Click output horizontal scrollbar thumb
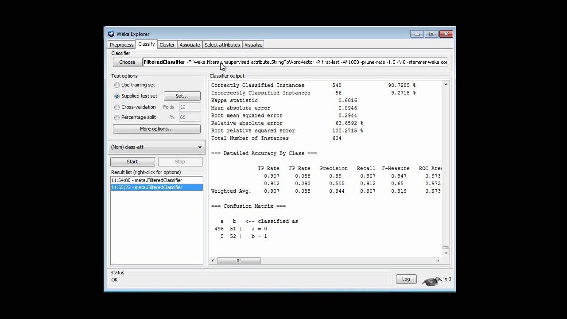 [x=238, y=261]
